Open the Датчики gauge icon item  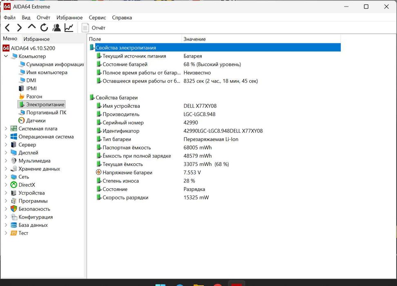(22, 121)
